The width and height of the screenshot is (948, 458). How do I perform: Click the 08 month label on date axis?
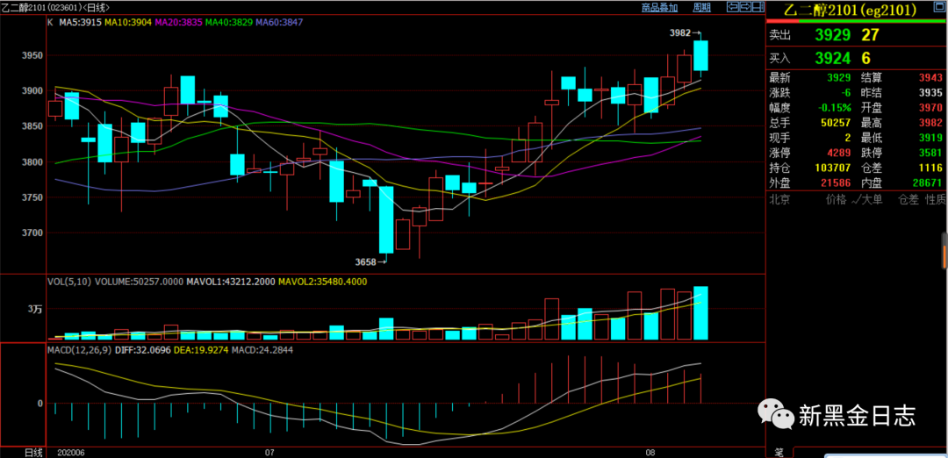click(650, 452)
